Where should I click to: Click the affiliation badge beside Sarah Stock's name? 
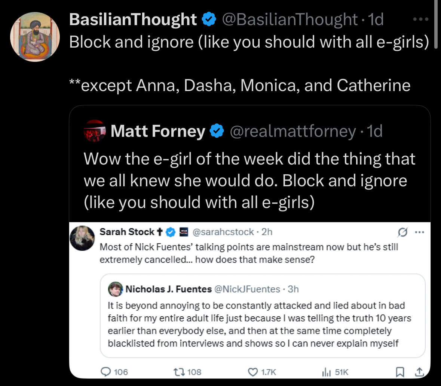click(x=183, y=232)
